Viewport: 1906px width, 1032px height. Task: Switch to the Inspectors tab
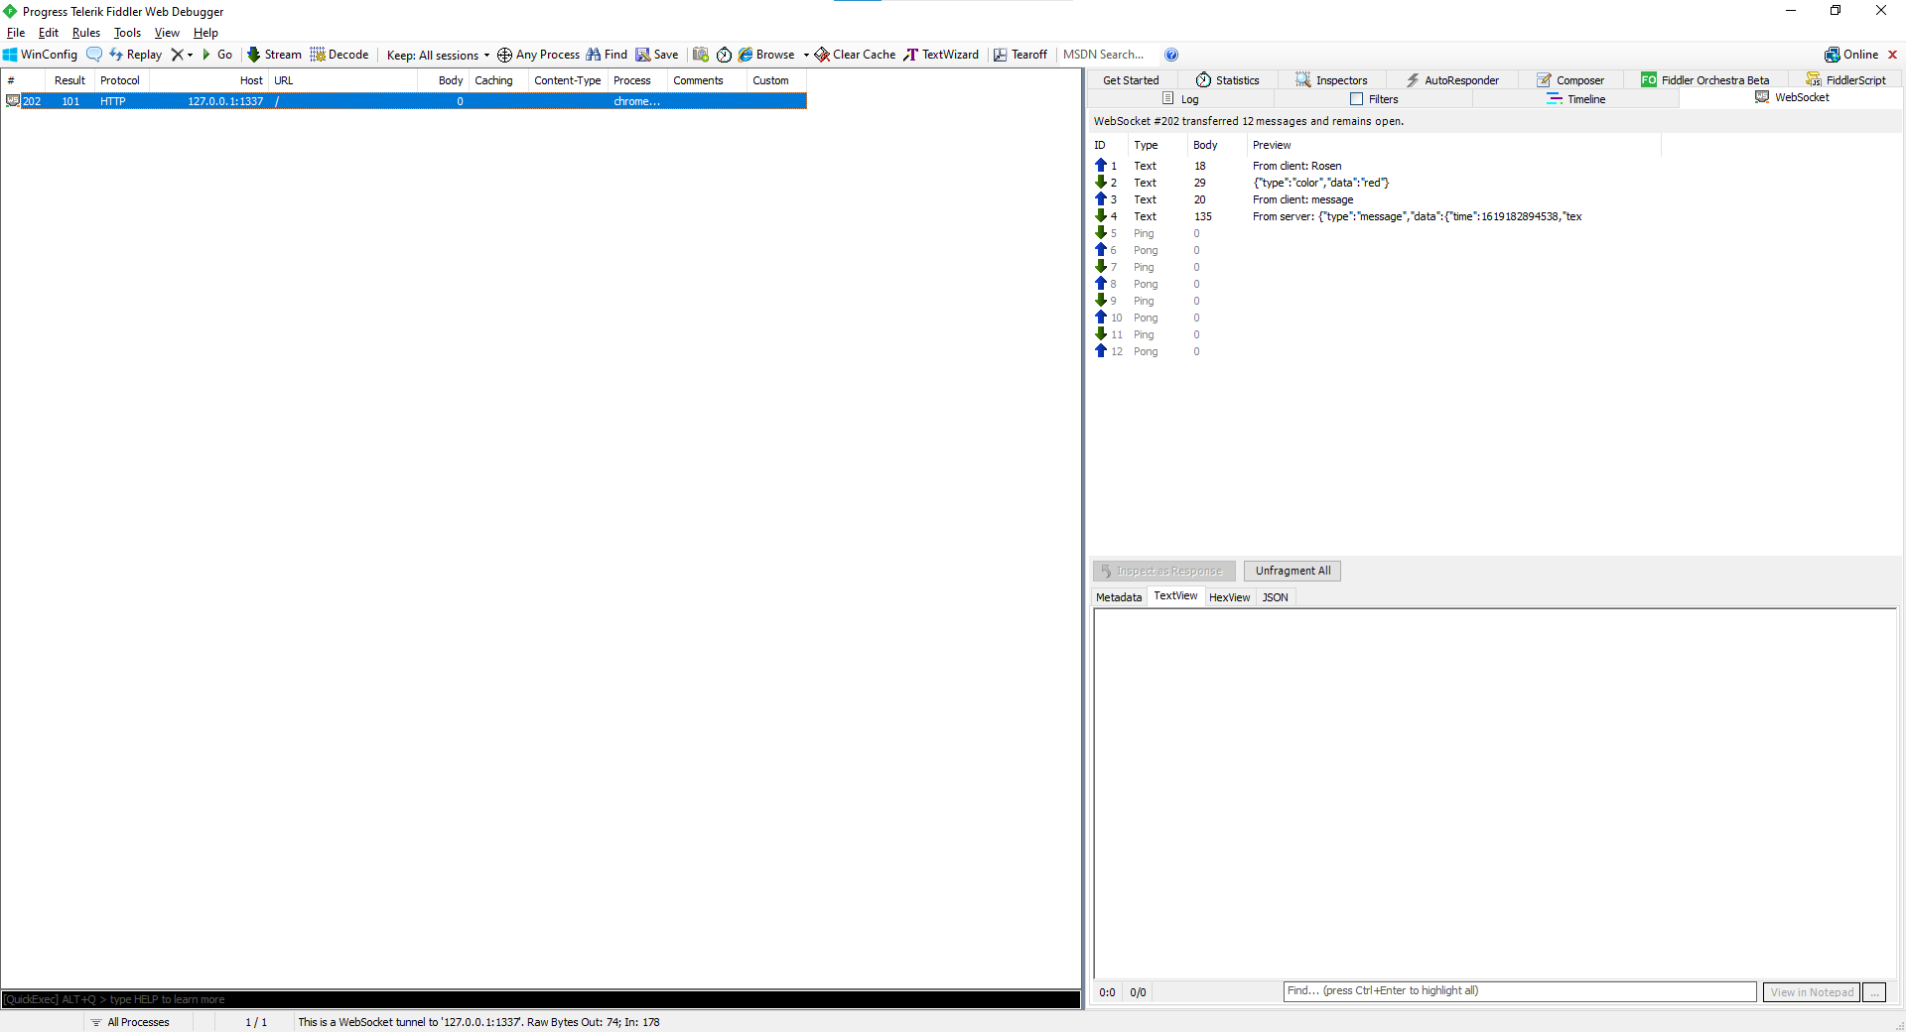coord(1331,80)
